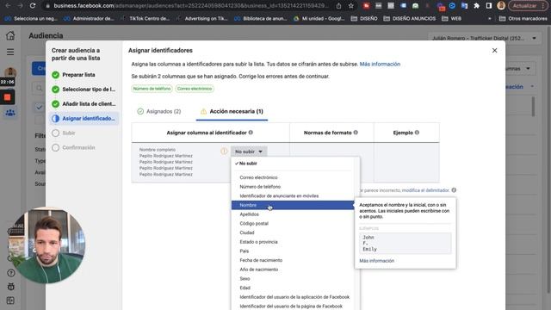Click the bug report icon in the sidebar
The width and height of the screenshot is (551, 310).
tap(11, 287)
